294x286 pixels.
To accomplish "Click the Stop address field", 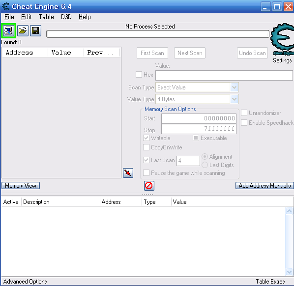I will click(199, 129).
